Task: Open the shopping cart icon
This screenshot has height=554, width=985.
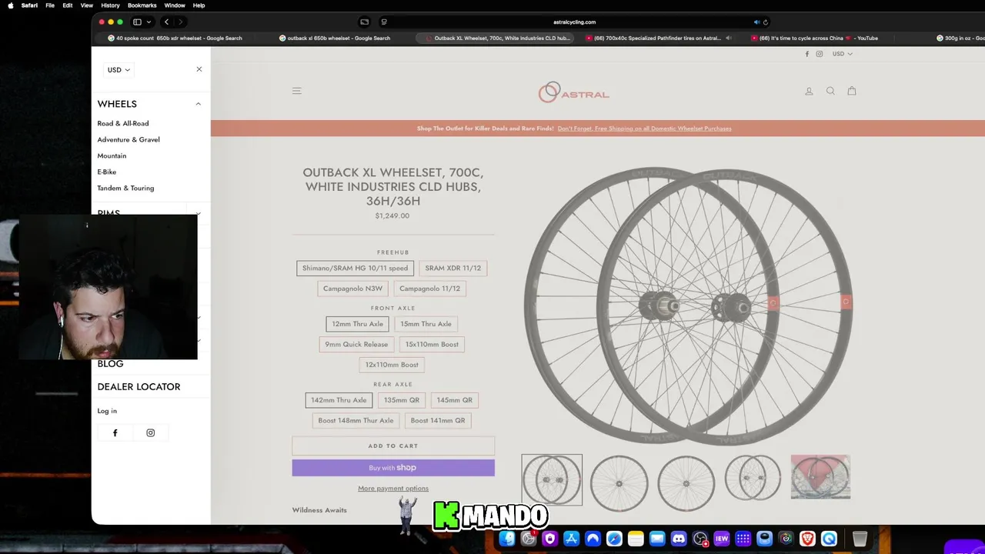Action: click(852, 91)
